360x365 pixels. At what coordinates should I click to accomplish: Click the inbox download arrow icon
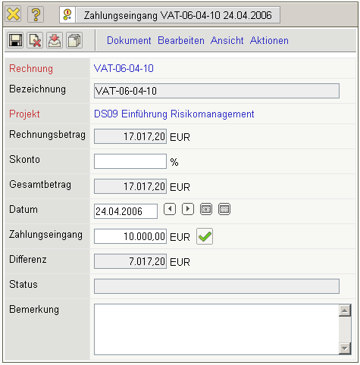(55, 40)
